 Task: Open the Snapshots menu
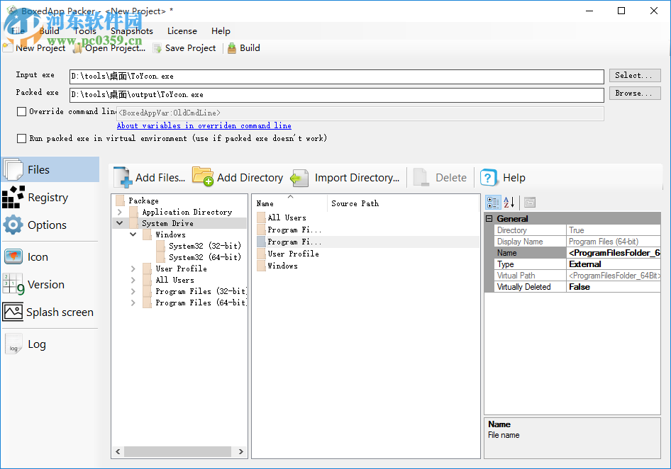[x=131, y=30]
